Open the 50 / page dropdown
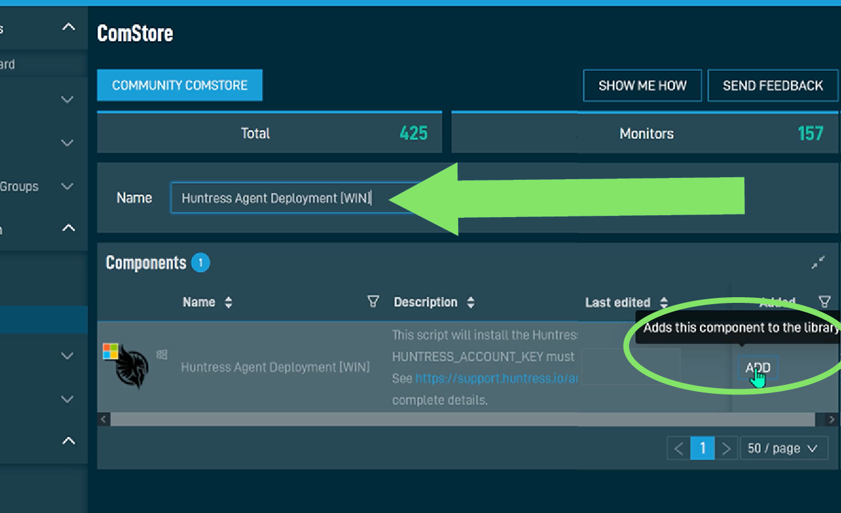Screen dimensions: 841x513 784,449
